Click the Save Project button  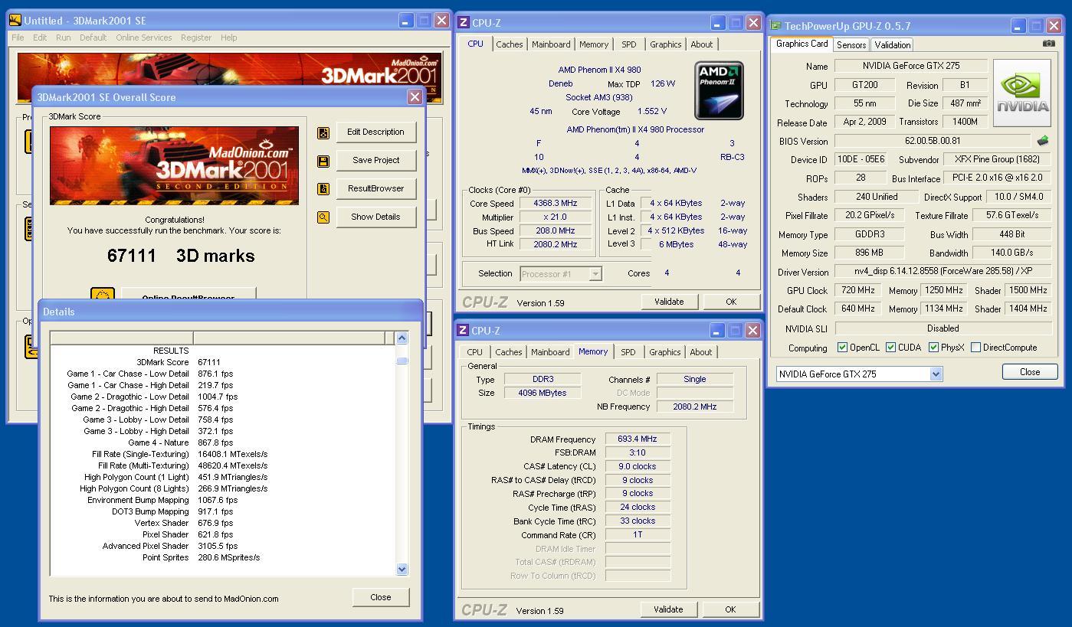tap(375, 160)
